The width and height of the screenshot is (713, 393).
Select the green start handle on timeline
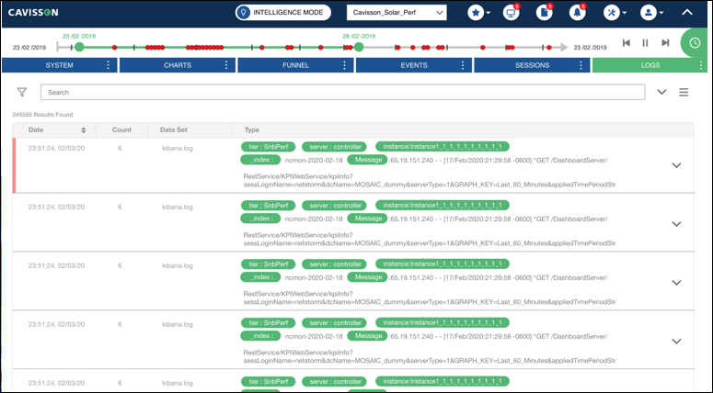click(x=79, y=47)
